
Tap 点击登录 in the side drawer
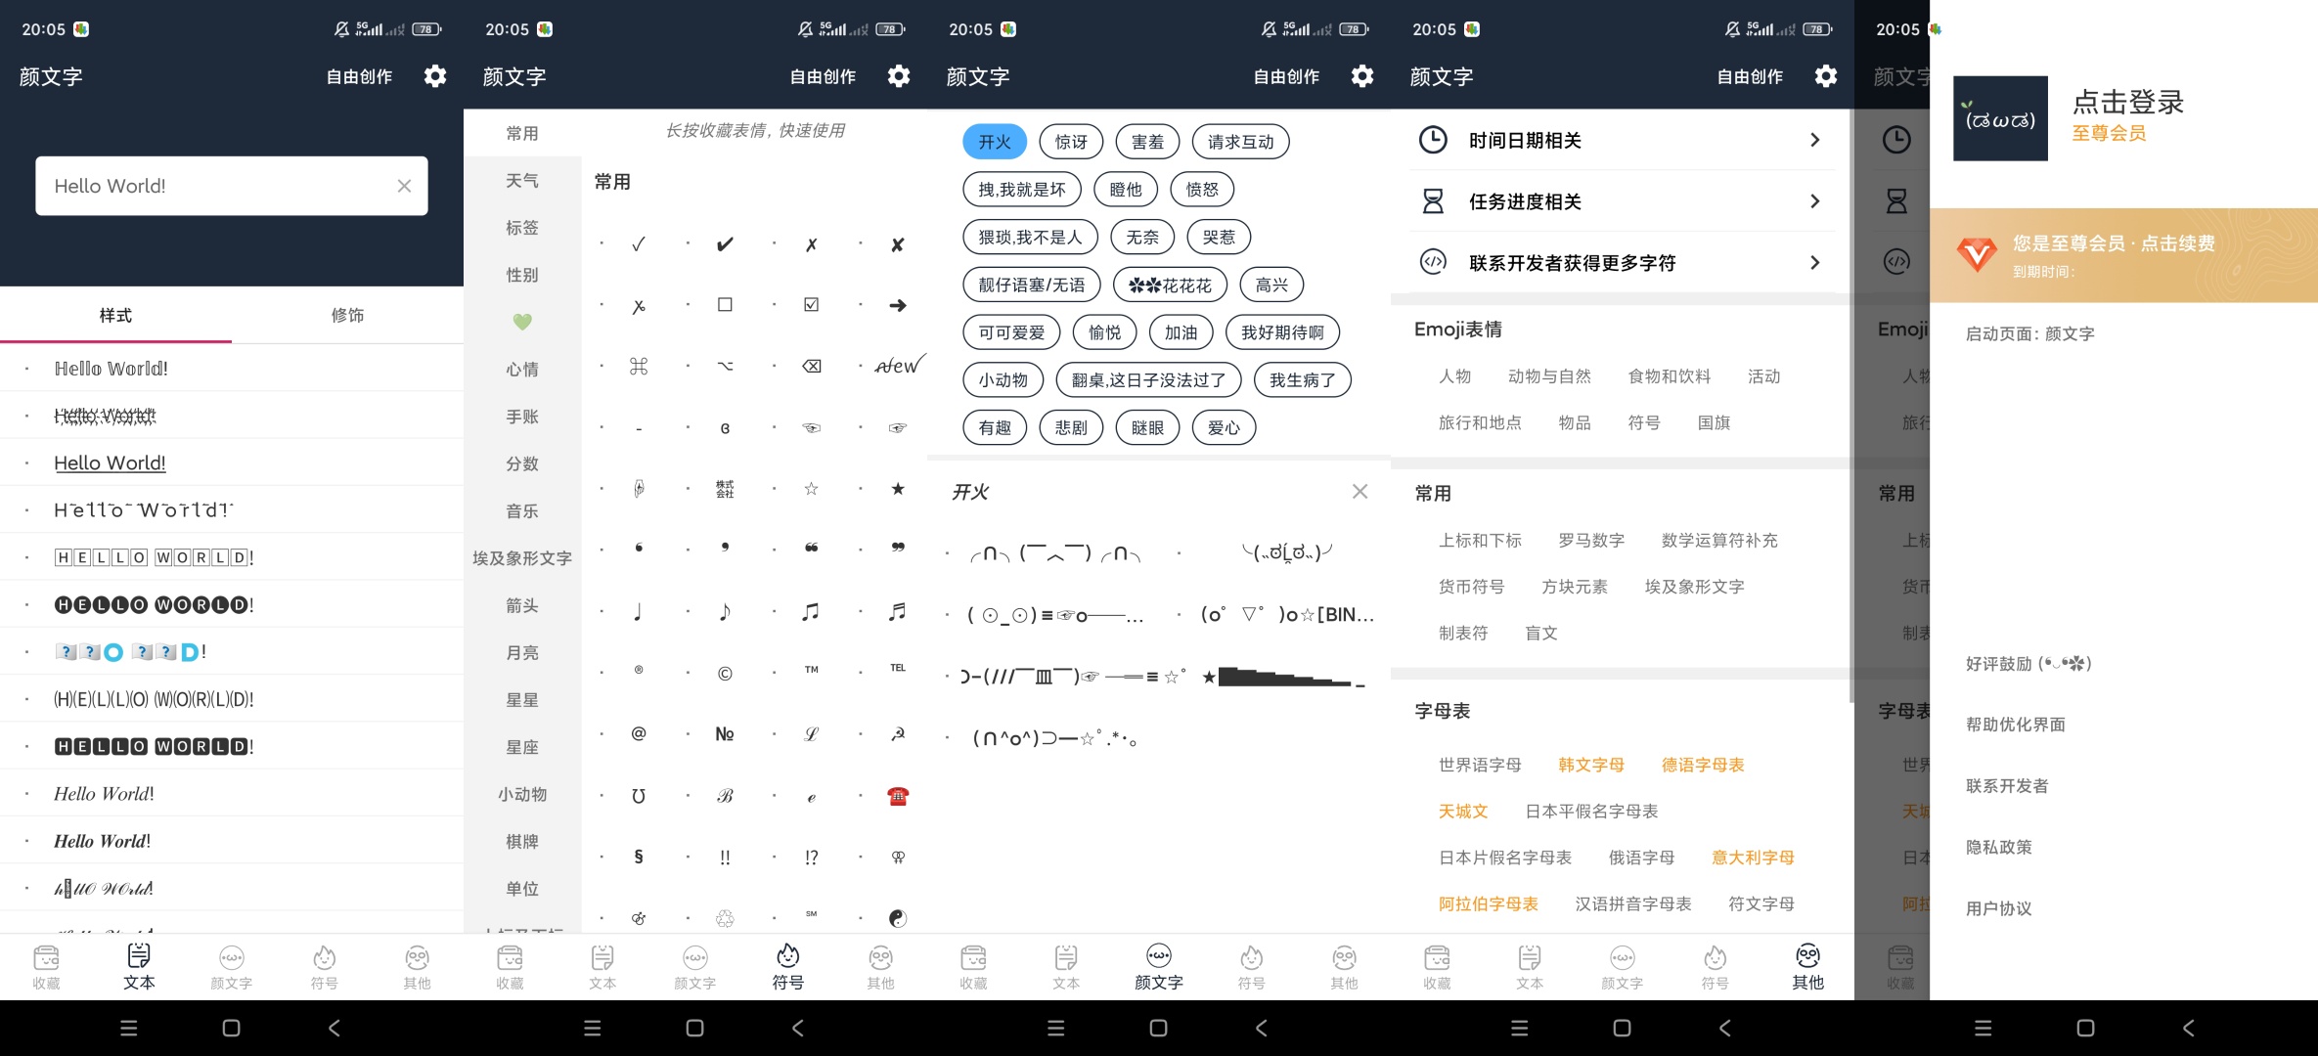point(2128,102)
